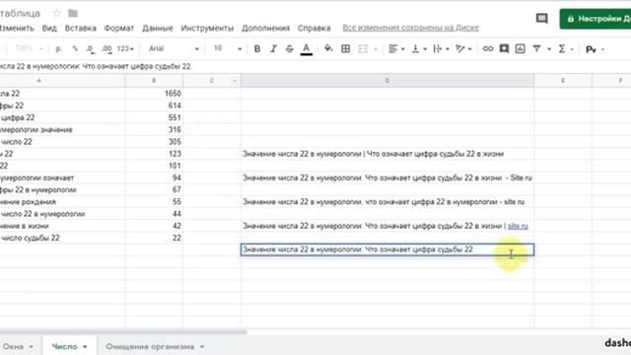Screen dimensions: 631x355
Task: Format as currency with р. button
Action: [59, 49]
